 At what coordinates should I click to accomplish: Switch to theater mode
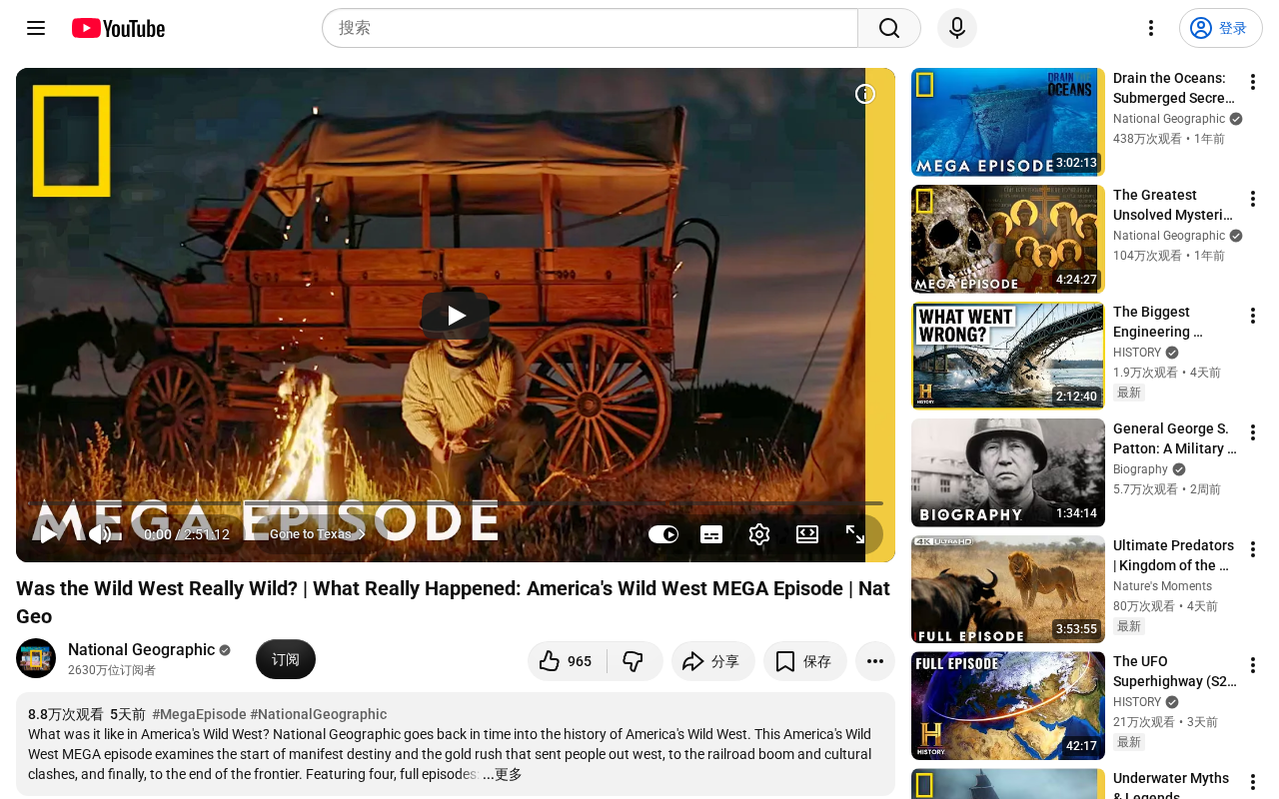pyautogui.click(x=807, y=534)
